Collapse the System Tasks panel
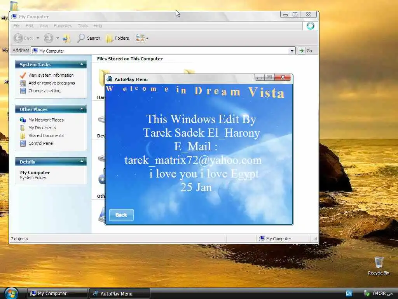The image size is (398, 299). (82, 64)
